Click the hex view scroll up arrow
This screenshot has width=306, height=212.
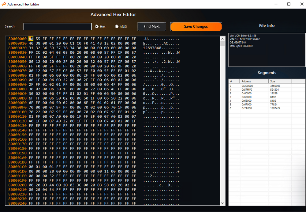222,39
